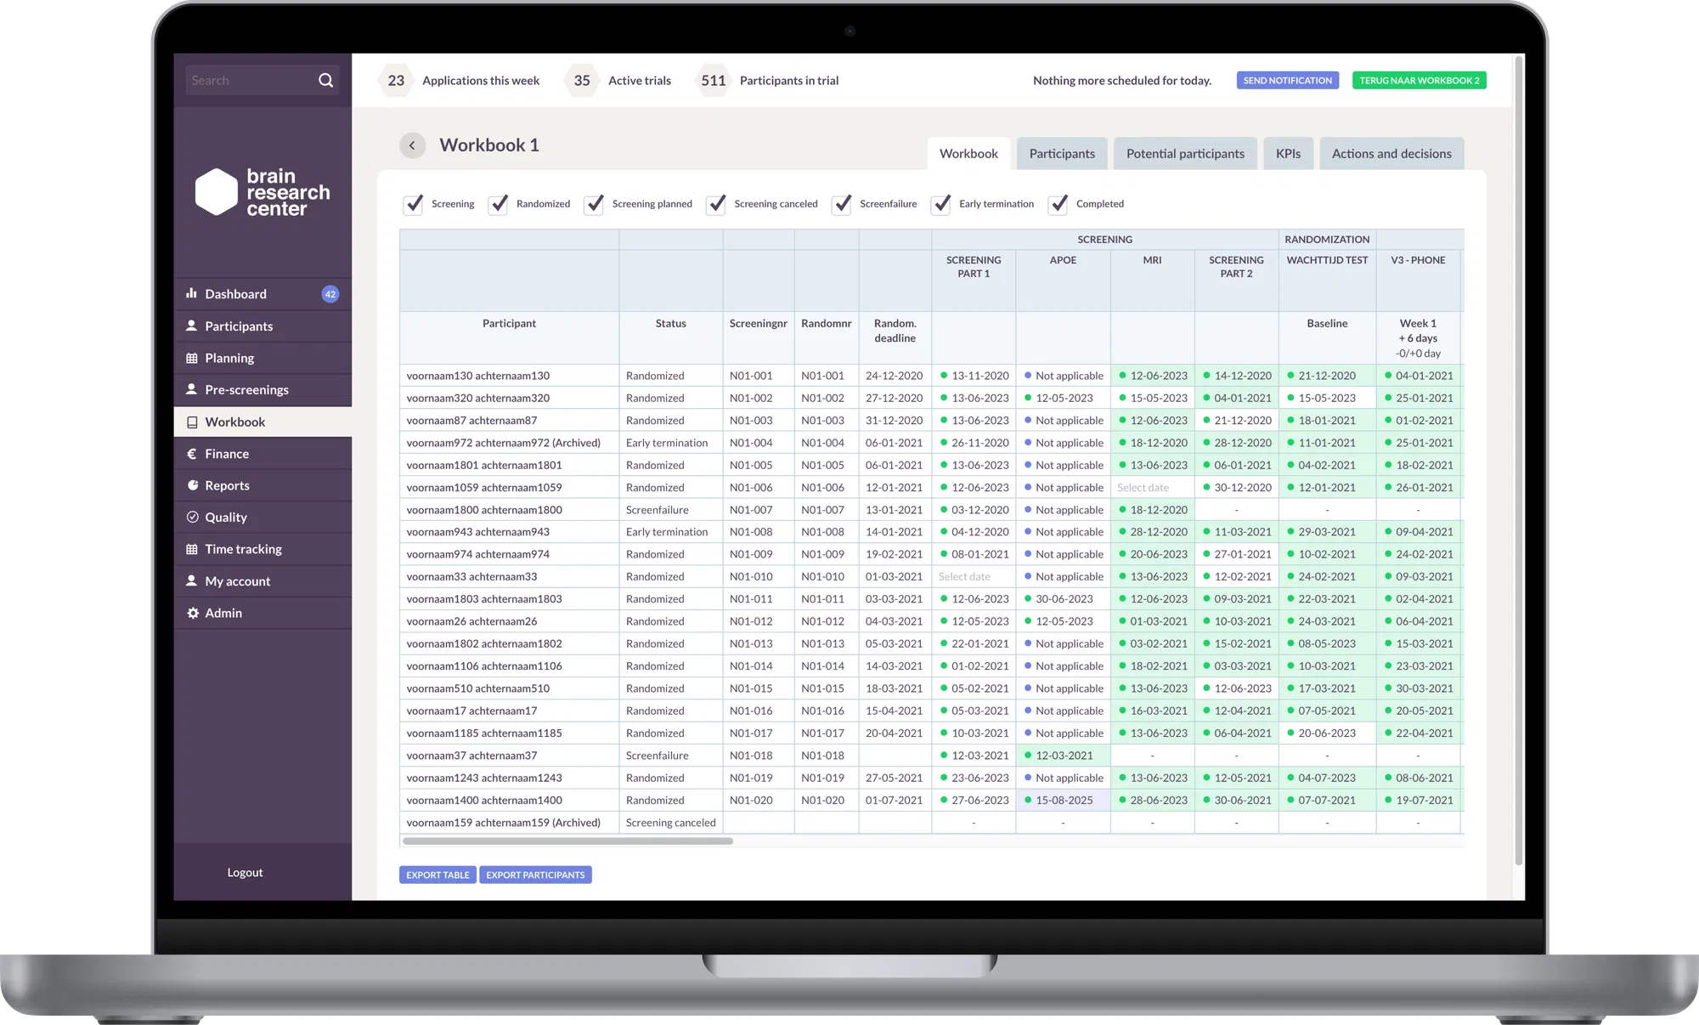Click the EXPORT PARTICIPANTS button
1699x1025 pixels.
pyautogui.click(x=535, y=875)
